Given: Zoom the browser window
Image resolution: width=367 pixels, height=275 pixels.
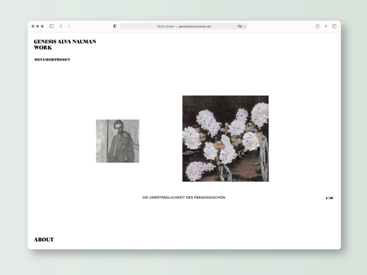Looking at the screenshot, I should click(42, 26).
